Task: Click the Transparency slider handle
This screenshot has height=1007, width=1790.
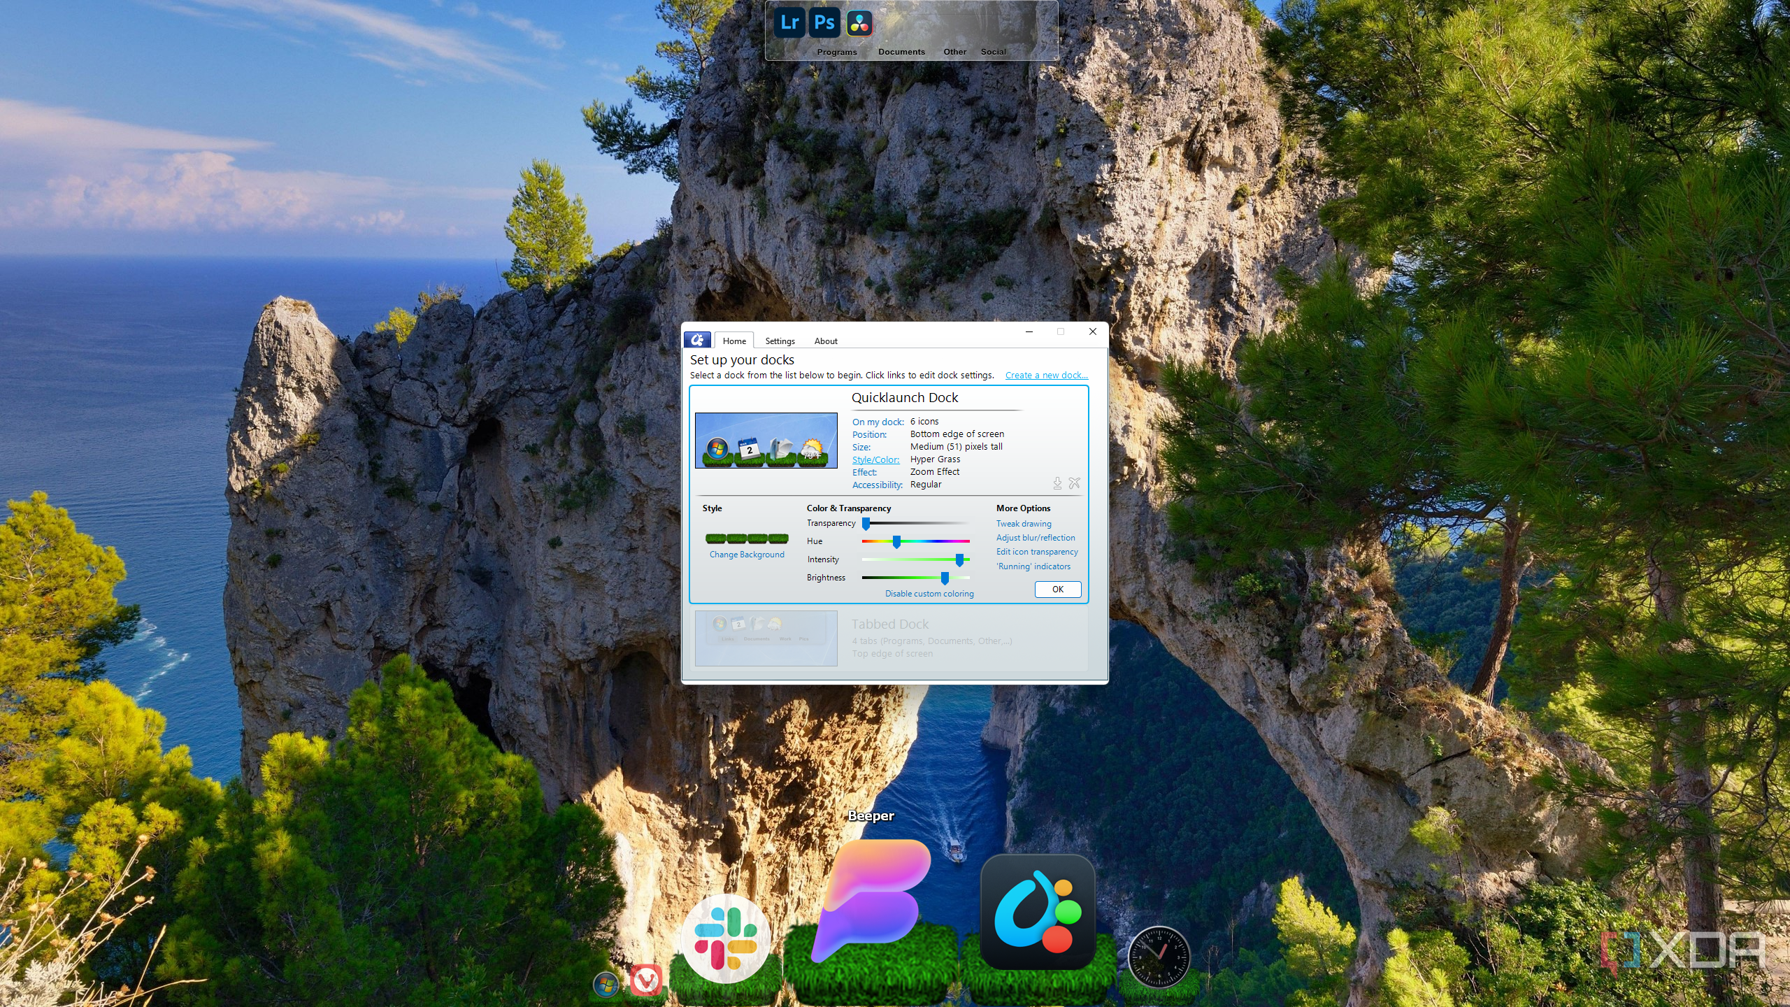Action: tap(866, 524)
